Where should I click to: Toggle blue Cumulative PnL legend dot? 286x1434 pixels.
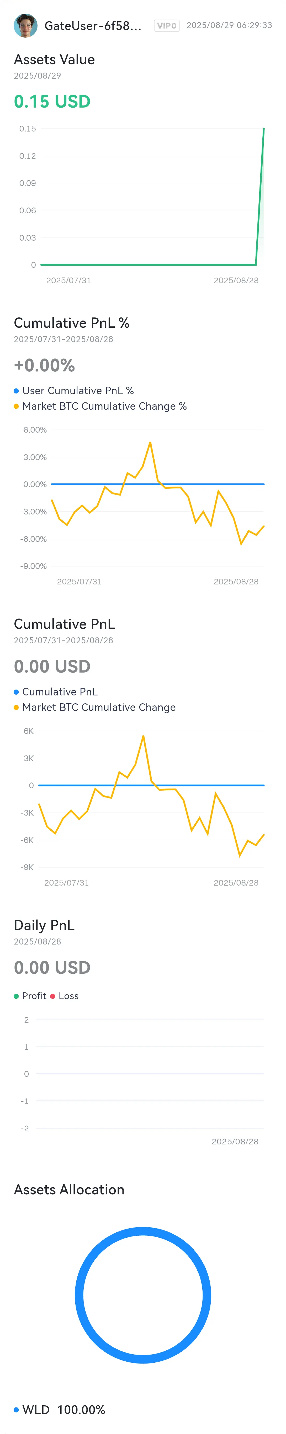[x=16, y=692]
